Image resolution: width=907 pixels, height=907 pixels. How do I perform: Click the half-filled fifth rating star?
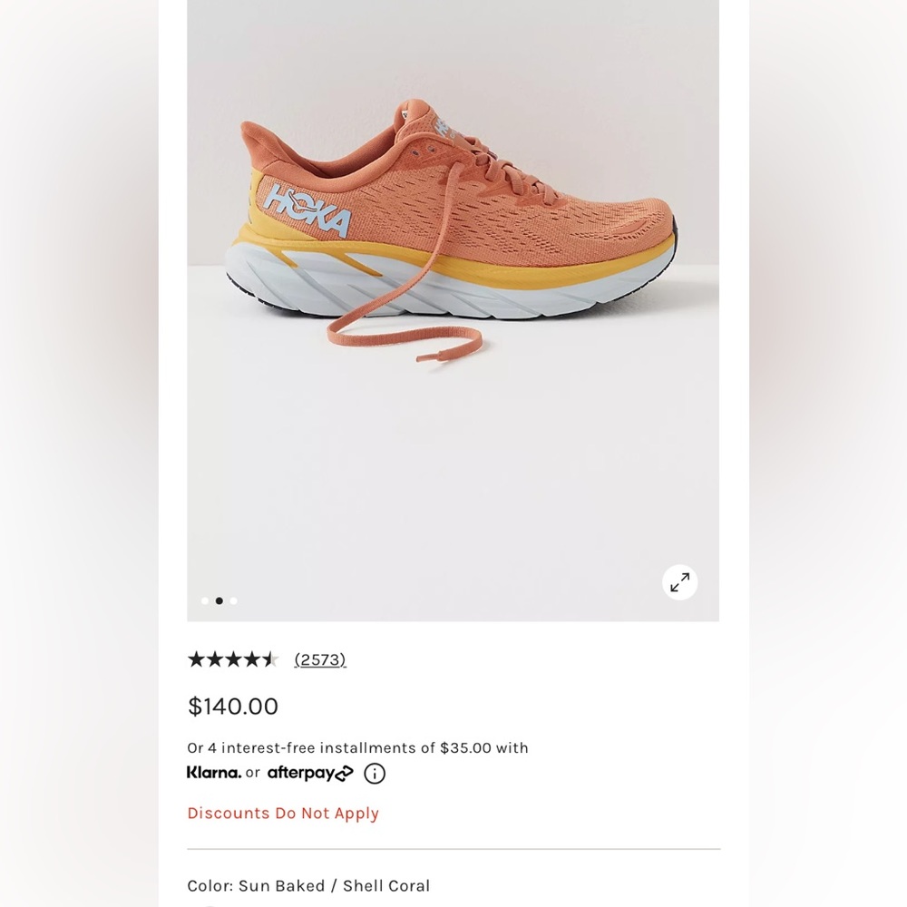[x=269, y=659]
